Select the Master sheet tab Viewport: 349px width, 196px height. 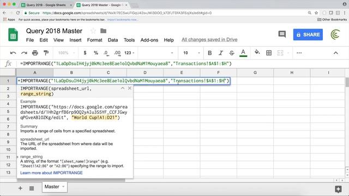pyautogui.click(x=52, y=187)
